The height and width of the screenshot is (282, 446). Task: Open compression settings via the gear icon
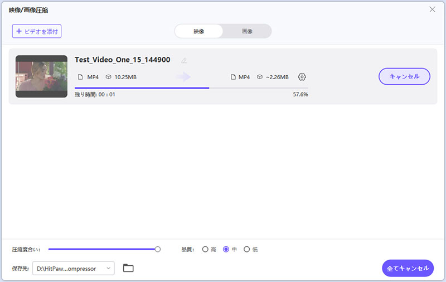click(302, 77)
